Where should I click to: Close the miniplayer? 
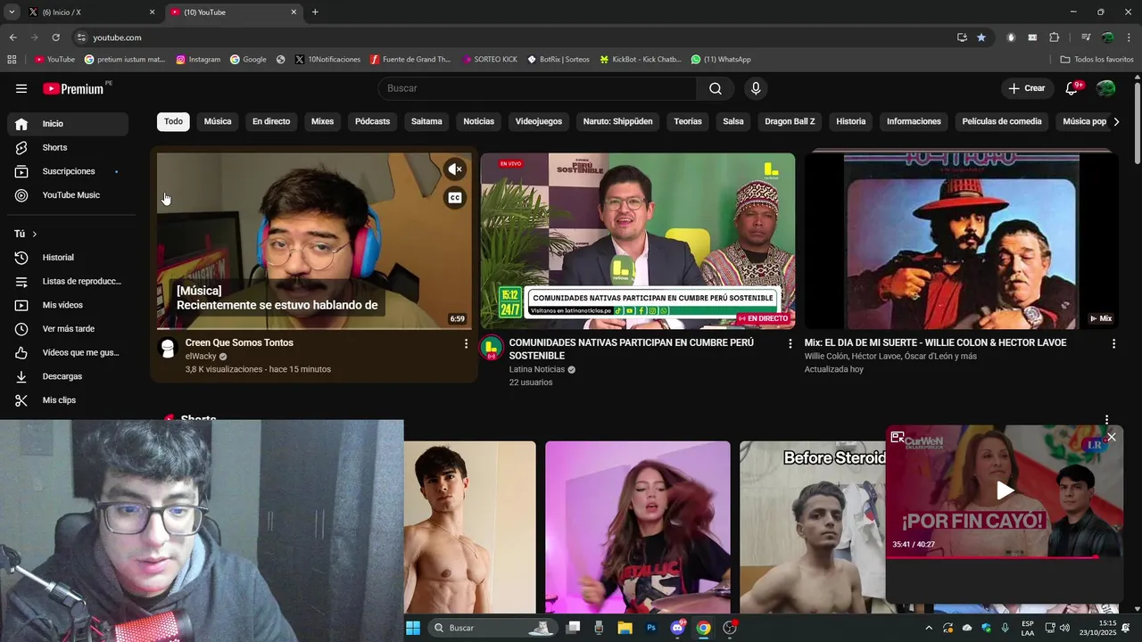click(1111, 437)
